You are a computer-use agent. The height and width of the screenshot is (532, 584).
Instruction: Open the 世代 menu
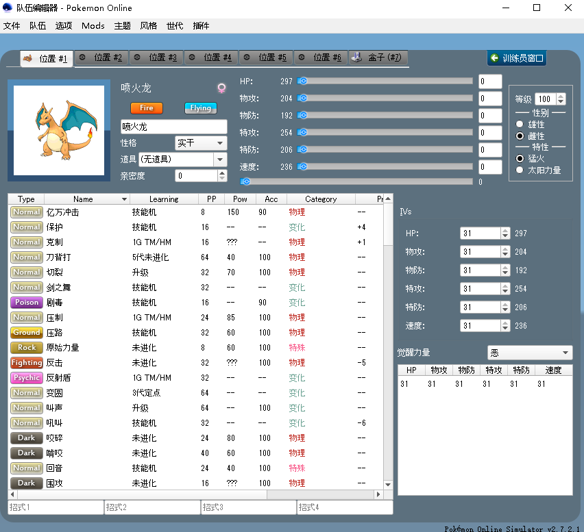[x=175, y=25]
